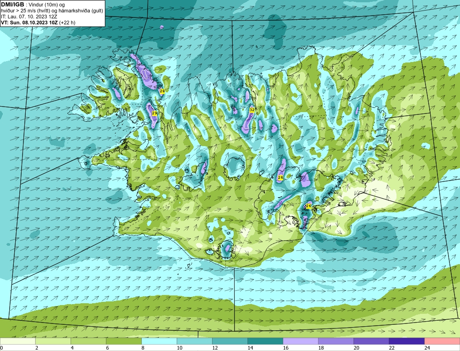Click the 26 gust label northwest of Vatnajökull
Viewport: 460px width, 351px height.
click(x=281, y=177)
